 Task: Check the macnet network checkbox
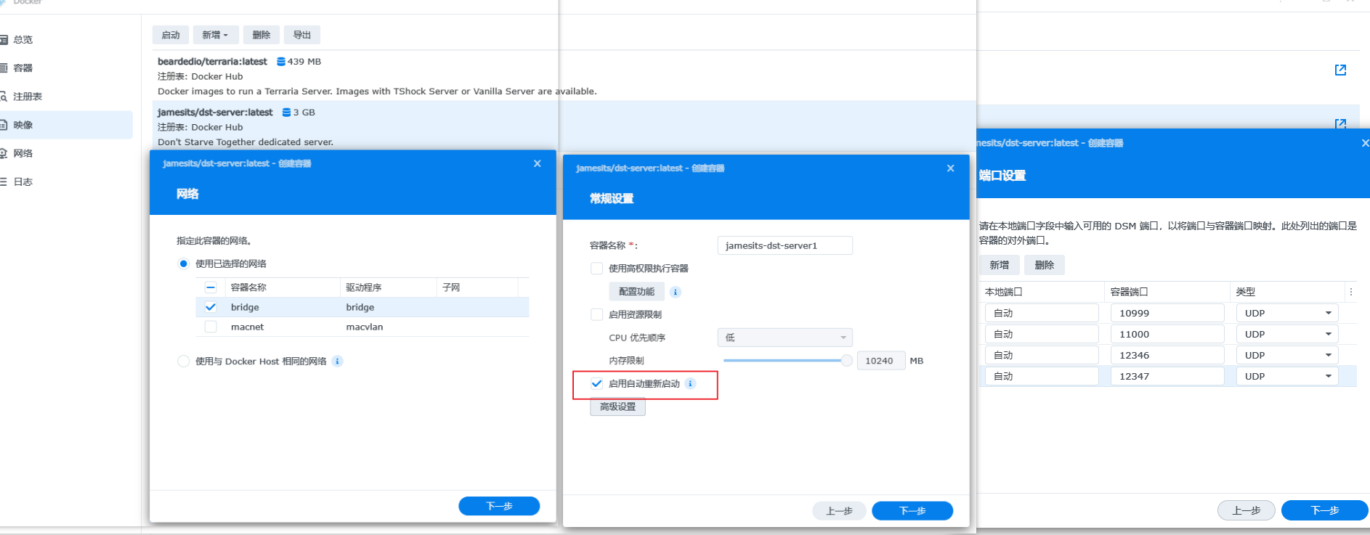click(x=211, y=327)
